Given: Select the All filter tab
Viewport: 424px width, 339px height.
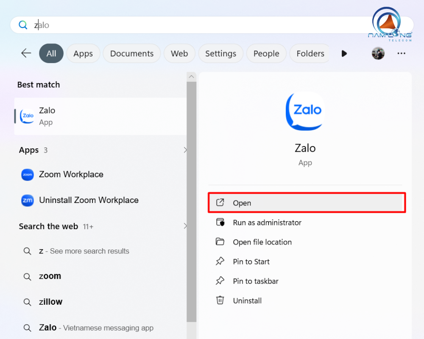Looking at the screenshot, I should pos(51,53).
